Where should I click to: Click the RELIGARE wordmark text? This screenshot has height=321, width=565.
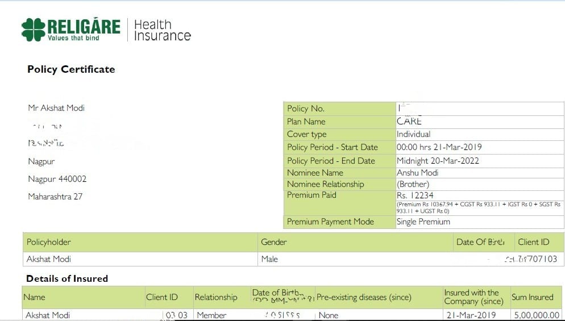tap(84, 26)
